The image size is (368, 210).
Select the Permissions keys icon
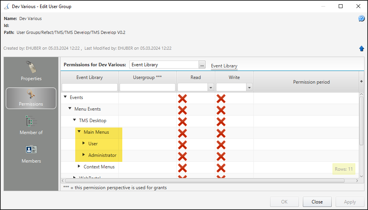tap(31, 94)
